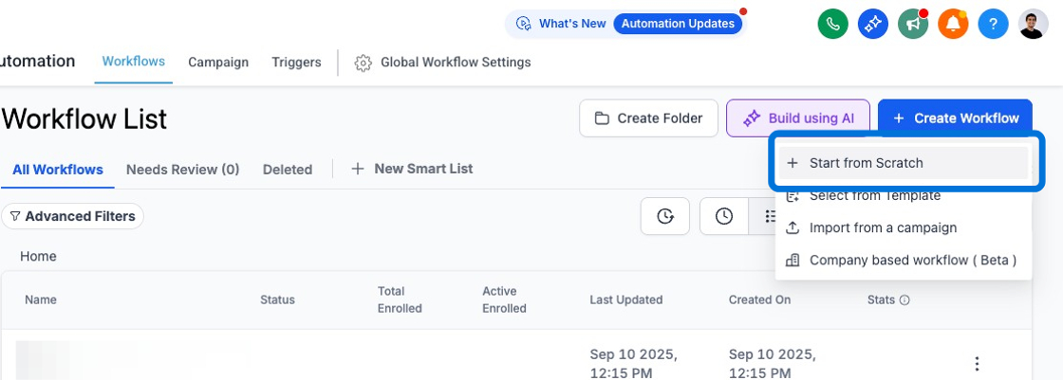The height and width of the screenshot is (380, 1063).
Task: Open the green phone dialer icon
Action: click(x=832, y=24)
